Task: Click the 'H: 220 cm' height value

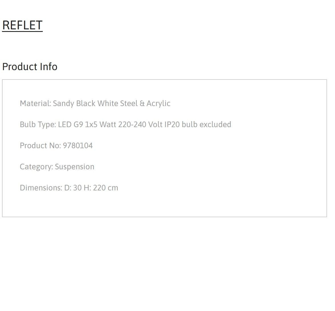Action: pyautogui.click(x=101, y=188)
